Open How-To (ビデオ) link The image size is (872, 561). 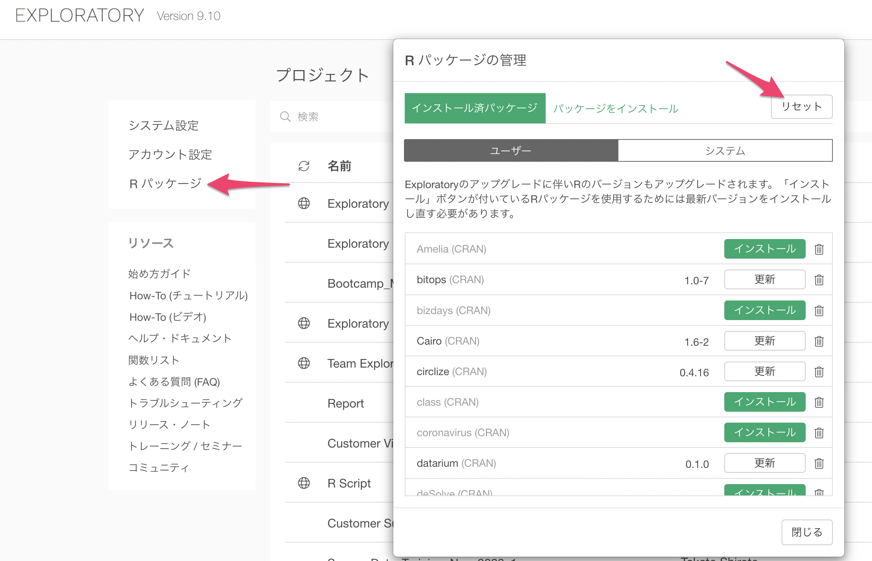168,317
